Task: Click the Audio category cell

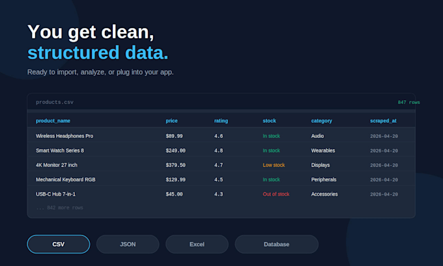Action: pos(317,136)
